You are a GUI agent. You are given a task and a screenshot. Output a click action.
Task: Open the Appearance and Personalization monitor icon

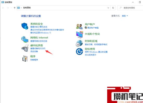coord(80,35)
